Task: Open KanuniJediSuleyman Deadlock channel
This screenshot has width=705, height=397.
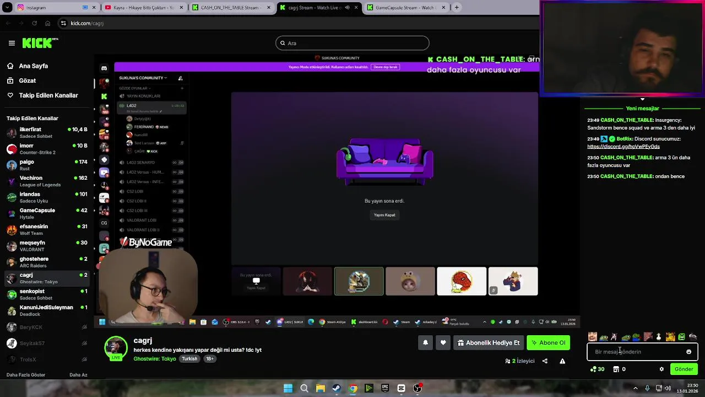Action: point(47,310)
